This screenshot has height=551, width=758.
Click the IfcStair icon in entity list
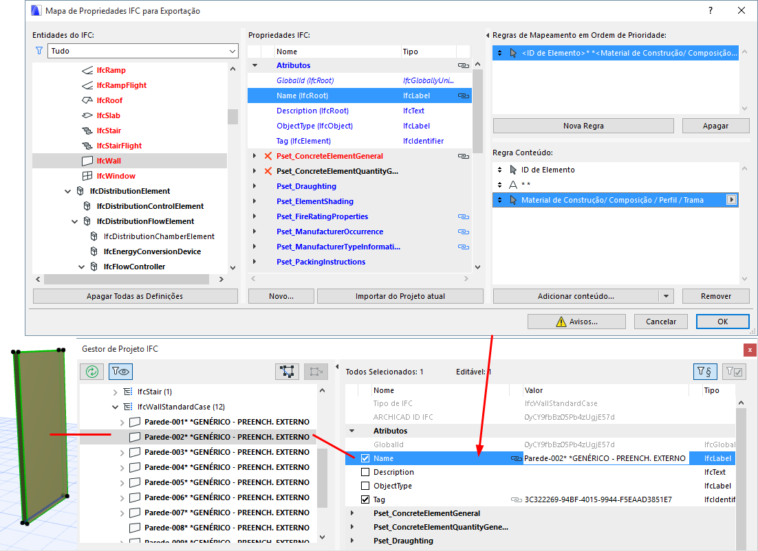pyautogui.click(x=87, y=131)
